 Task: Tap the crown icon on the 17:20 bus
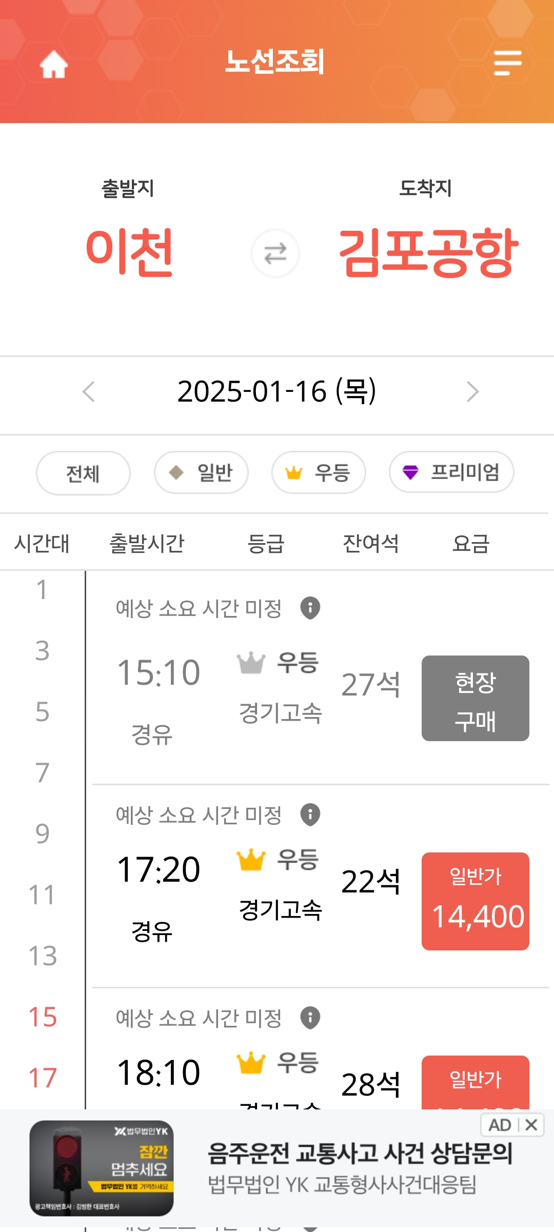(251, 860)
